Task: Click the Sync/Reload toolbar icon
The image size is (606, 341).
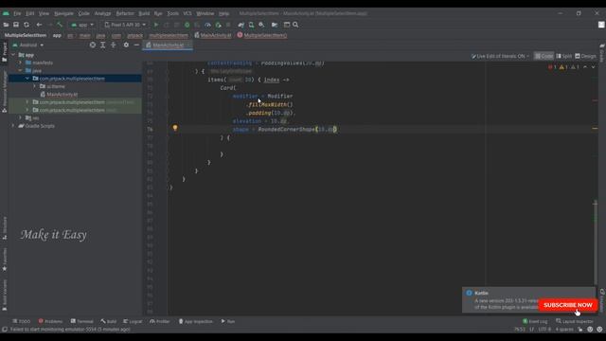Action: point(27,25)
